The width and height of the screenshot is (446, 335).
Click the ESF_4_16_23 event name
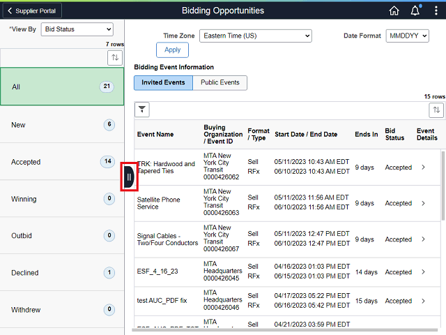[x=157, y=271]
